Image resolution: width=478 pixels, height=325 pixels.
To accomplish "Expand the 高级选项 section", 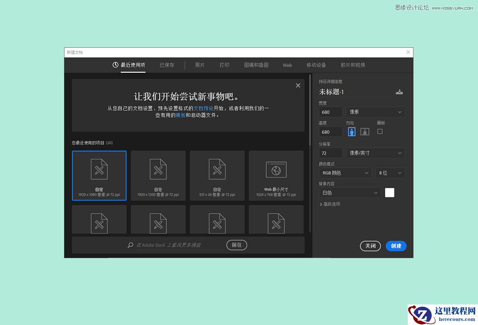I will click(x=331, y=204).
